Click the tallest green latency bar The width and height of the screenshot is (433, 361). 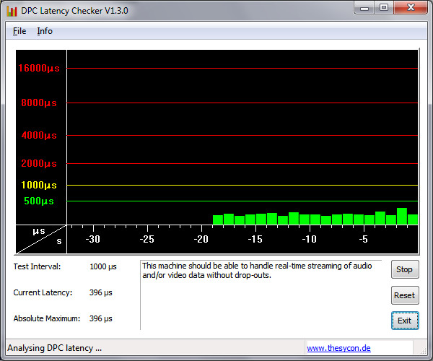(402, 216)
